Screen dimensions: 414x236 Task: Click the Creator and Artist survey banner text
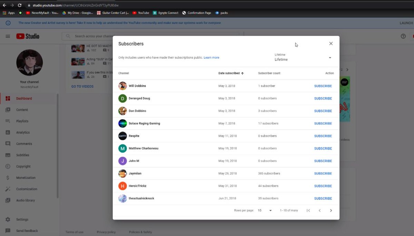pos(119,23)
